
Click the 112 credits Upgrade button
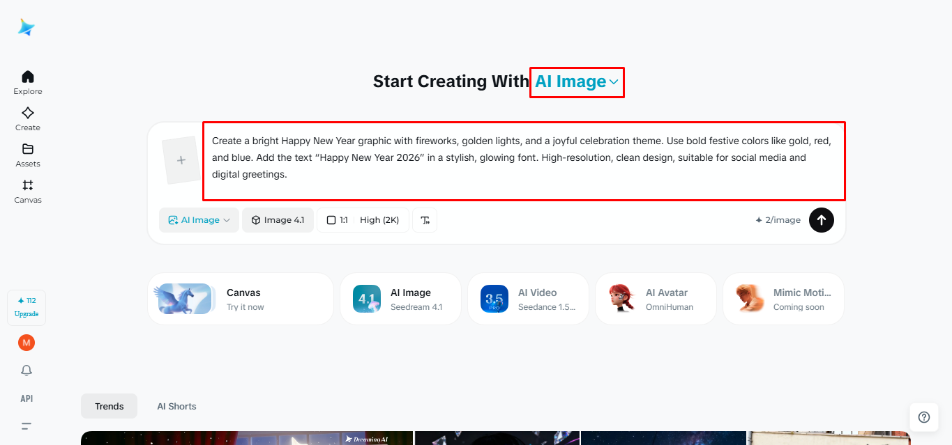click(x=27, y=307)
